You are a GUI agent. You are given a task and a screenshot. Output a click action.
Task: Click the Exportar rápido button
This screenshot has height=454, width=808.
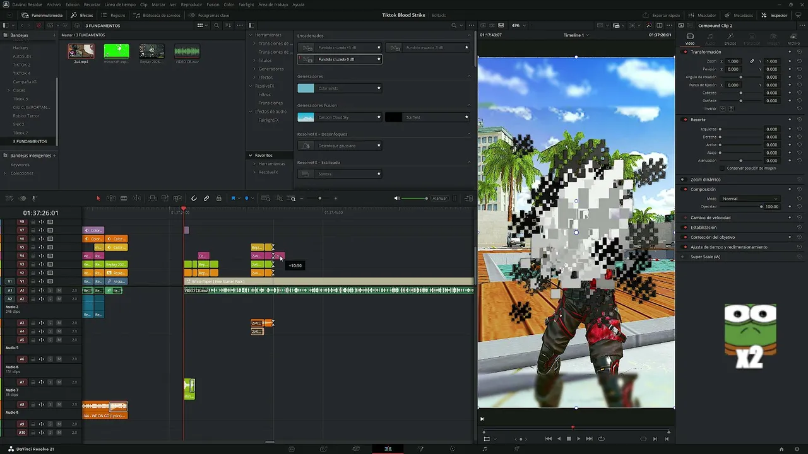(662, 15)
